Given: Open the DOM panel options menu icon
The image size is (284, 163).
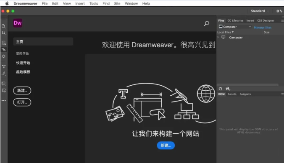Looking at the screenshot, I should (x=282, y=94).
